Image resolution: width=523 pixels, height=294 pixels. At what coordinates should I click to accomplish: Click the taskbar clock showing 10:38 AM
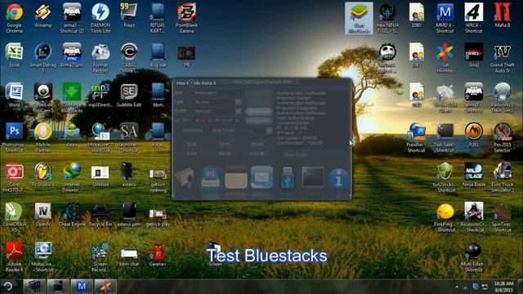(x=503, y=287)
